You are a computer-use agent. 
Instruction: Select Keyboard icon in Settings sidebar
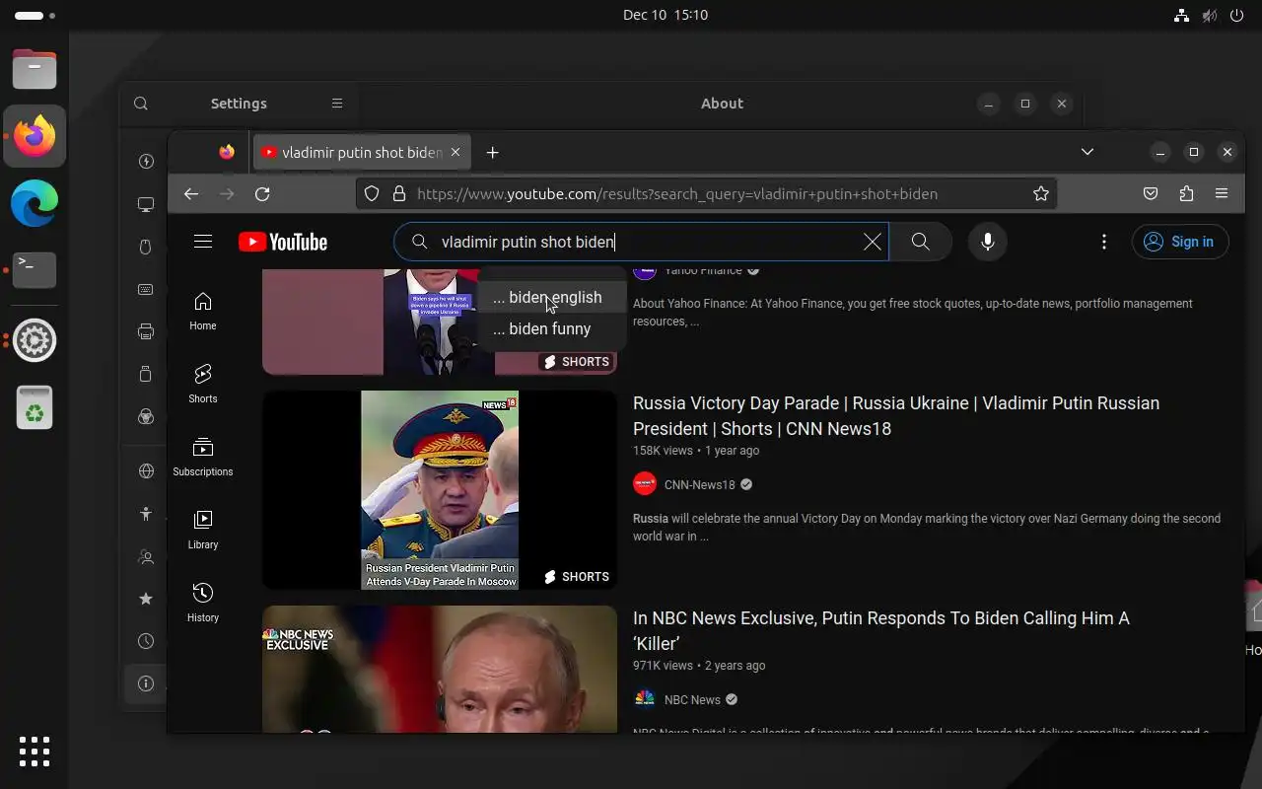point(146,289)
